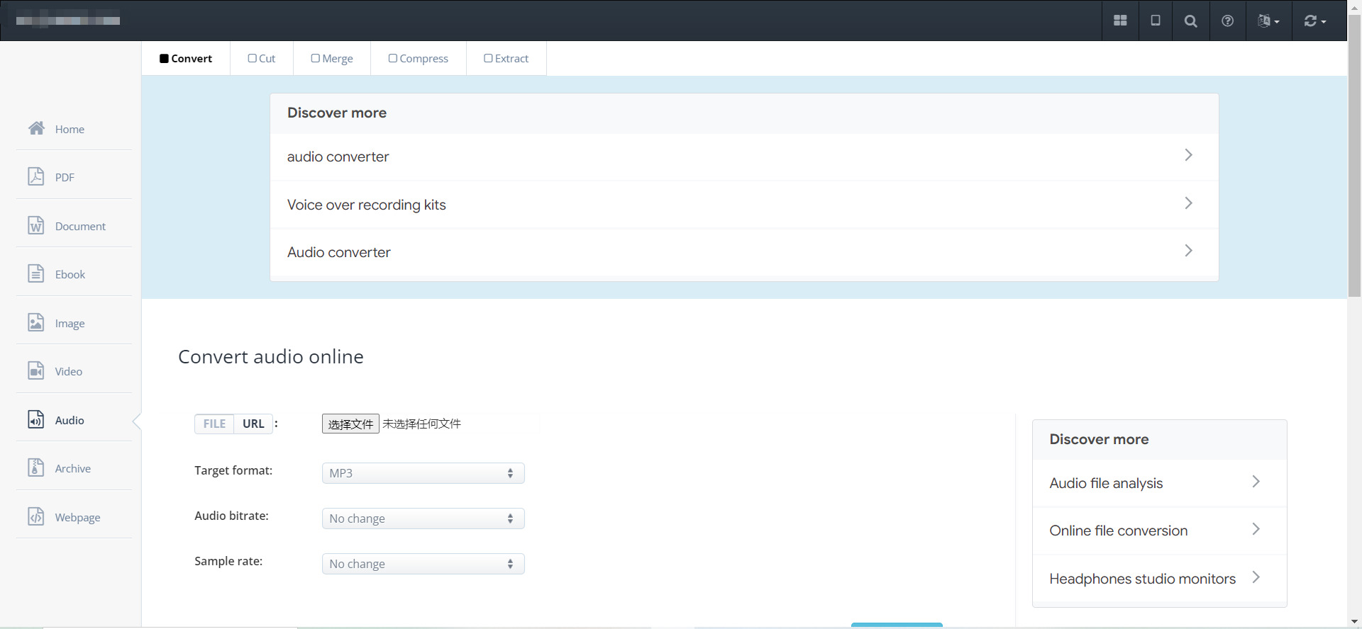Expand 'Headphones studio monitors' chevron
The image size is (1362, 629).
tap(1256, 577)
